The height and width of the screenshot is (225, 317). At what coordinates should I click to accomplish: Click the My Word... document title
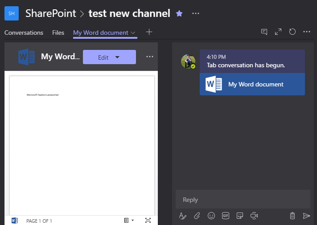[x=60, y=57]
